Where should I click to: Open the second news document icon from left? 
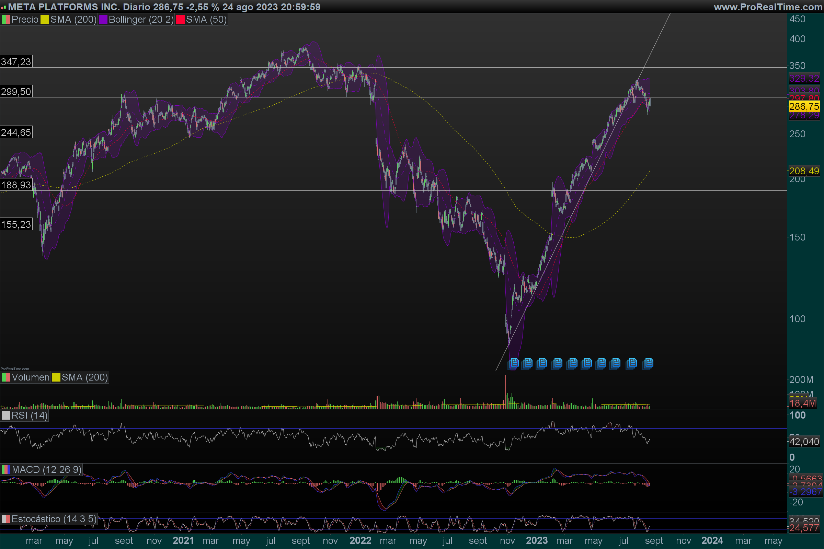tap(527, 363)
